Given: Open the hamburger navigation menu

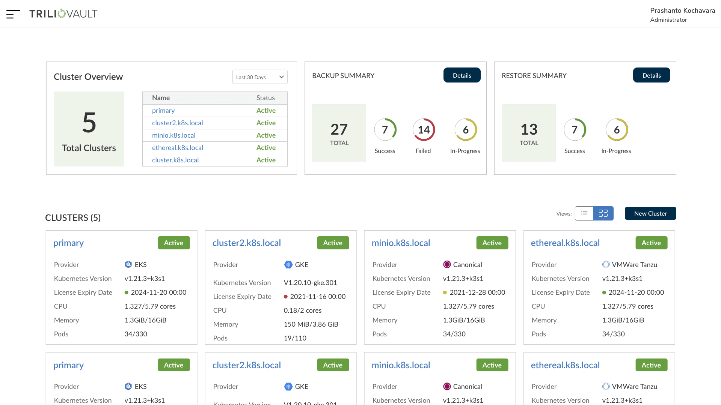Looking at the screenshot, I should [x=13, y=14].
